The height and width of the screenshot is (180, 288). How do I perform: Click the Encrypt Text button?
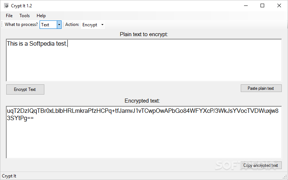pos(25,89)
